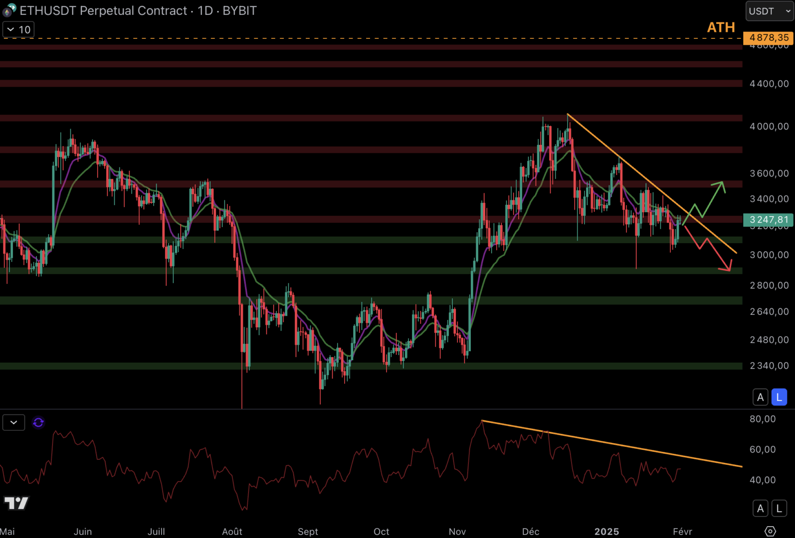Click the 2025 label on time axis
The height and width of the screenshot is (538, 795).
click(x=606, y=532)
